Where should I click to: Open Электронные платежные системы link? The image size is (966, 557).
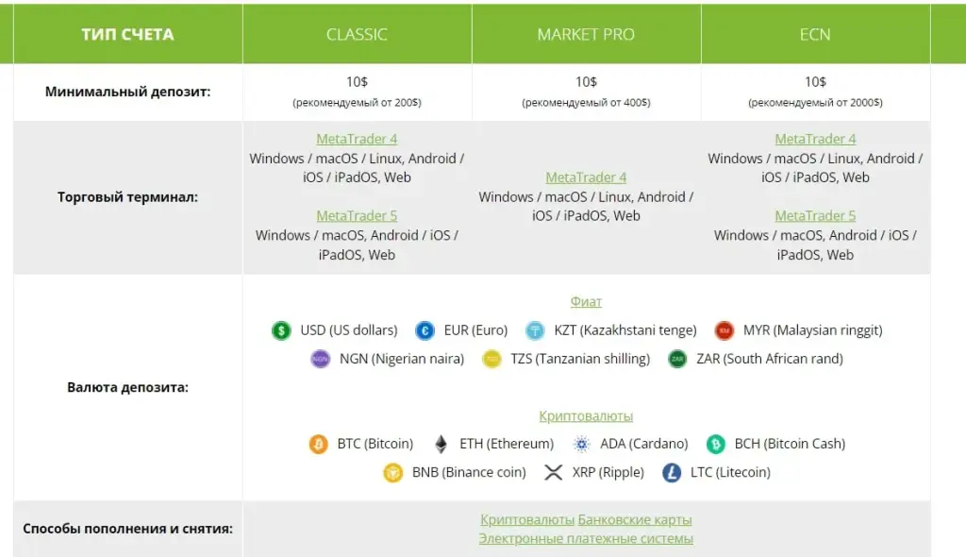586,538
